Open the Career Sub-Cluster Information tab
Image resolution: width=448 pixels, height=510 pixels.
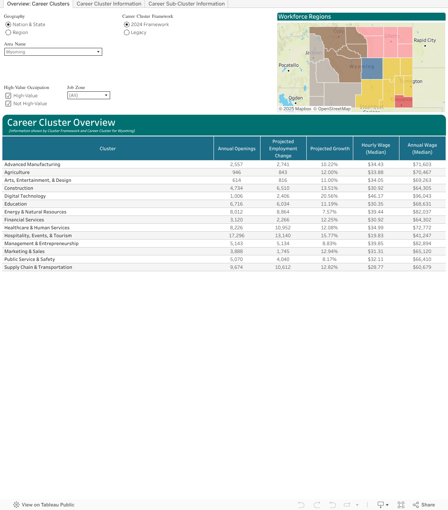[x=187, y=4]
